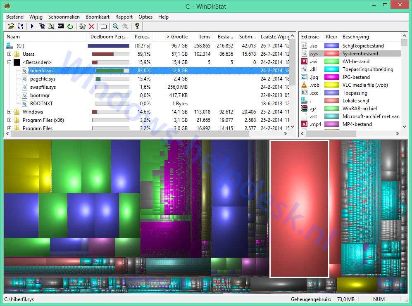Click the red .sys color swatch

(x=331, y=54)
